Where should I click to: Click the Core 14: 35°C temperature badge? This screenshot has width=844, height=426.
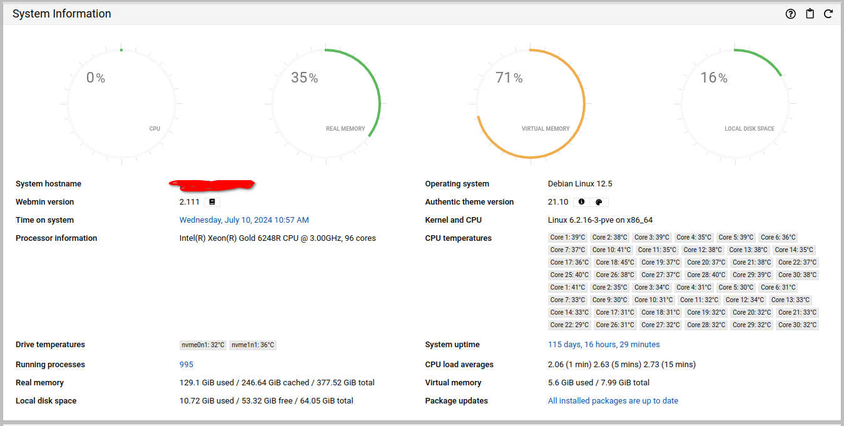(x=794, y=250)
